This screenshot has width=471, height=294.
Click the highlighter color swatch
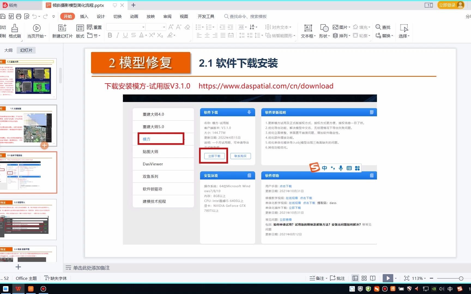[170, 35]
